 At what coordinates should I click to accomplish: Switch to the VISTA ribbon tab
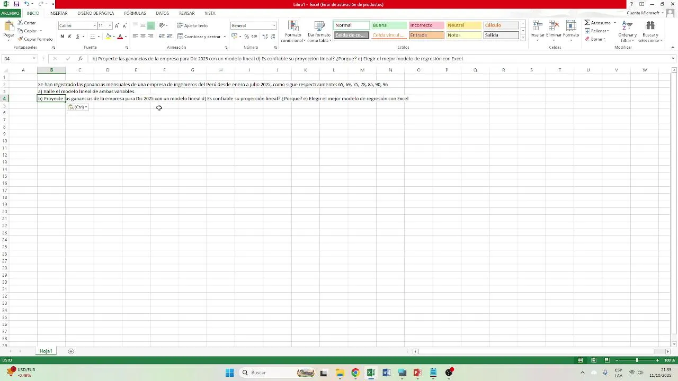point(210,13)
